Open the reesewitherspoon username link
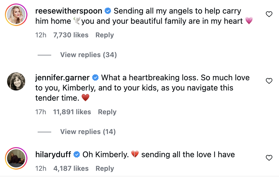 point(69,11)
